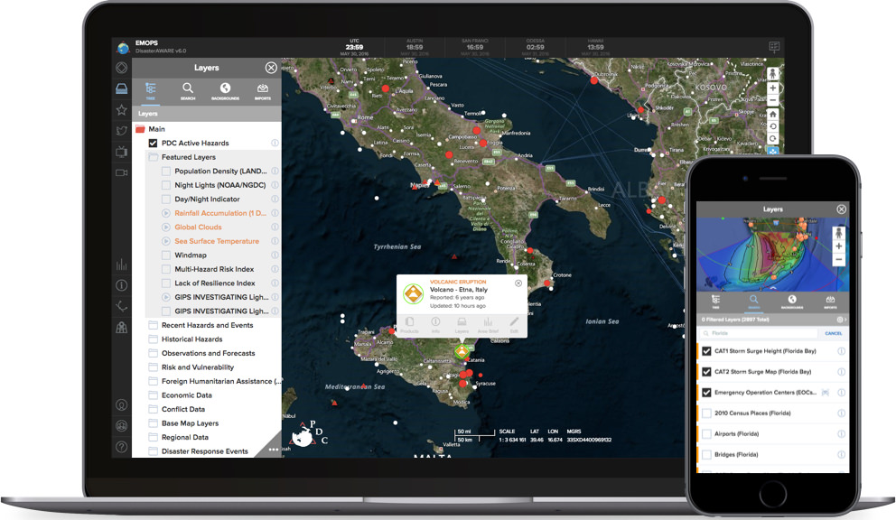
Task: Switch to Backgrounds tab in laptop Layers panel
Action: (225, 91)
